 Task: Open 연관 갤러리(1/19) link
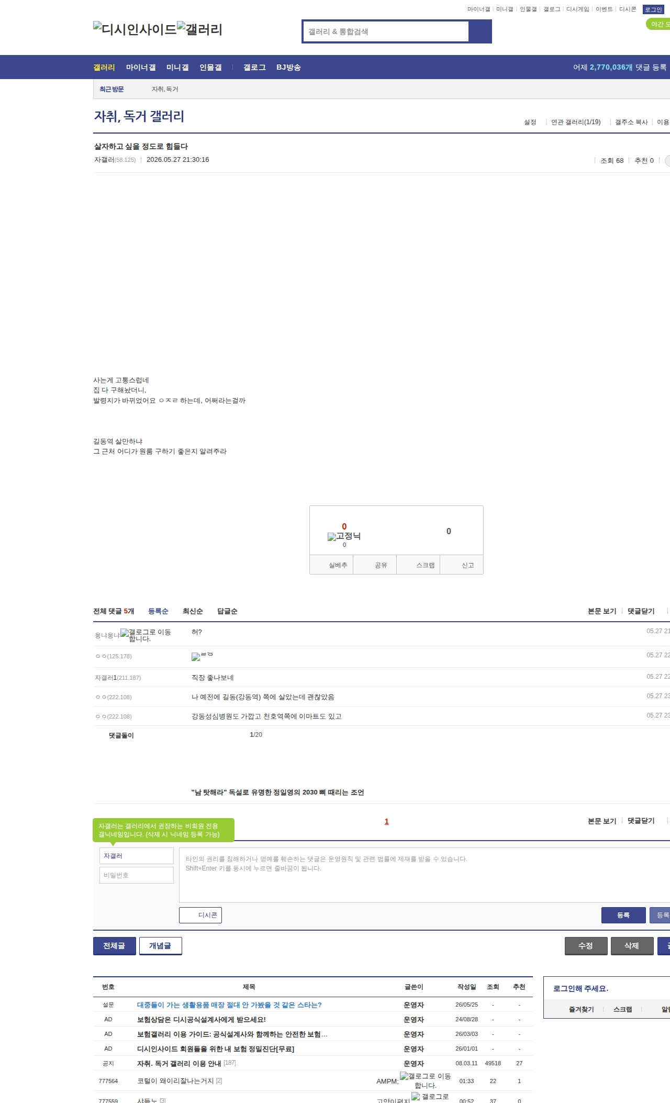pos(576,122)
